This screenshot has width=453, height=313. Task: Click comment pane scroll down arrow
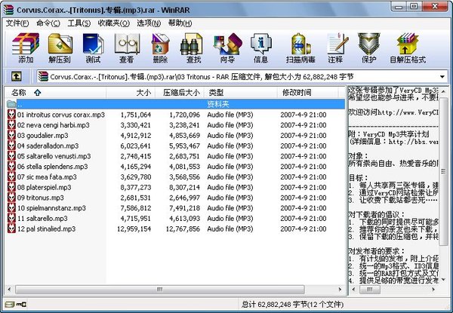coord(443,279)
